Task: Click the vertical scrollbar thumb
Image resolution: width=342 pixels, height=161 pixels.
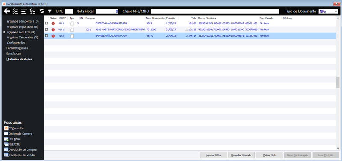Action: click(338, 82)
